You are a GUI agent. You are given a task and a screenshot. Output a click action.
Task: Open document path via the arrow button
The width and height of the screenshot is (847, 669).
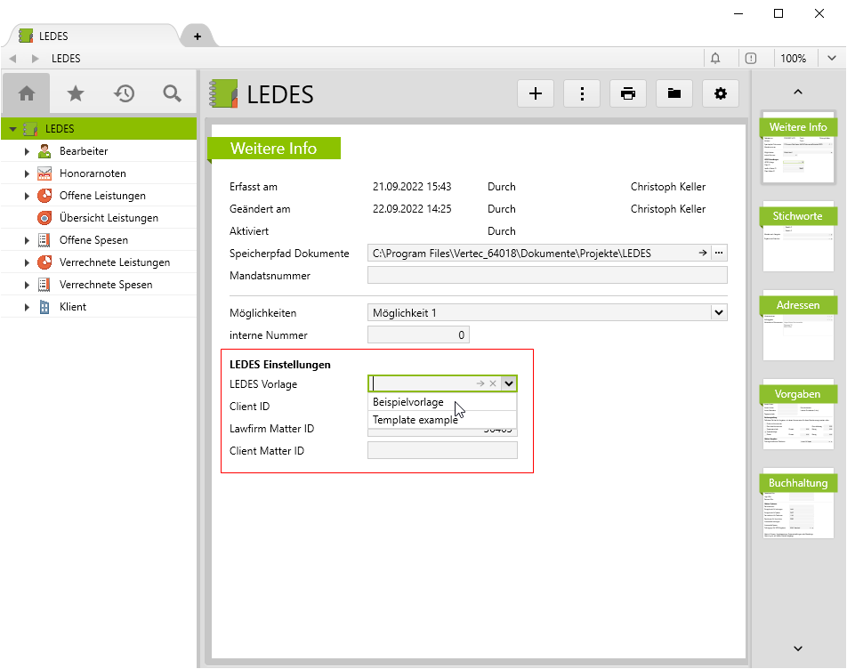(x=702, y=253)
